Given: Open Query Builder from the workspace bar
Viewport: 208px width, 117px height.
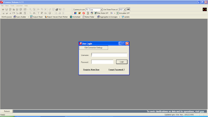Looking at the screenshot, I should click(20, 17).
